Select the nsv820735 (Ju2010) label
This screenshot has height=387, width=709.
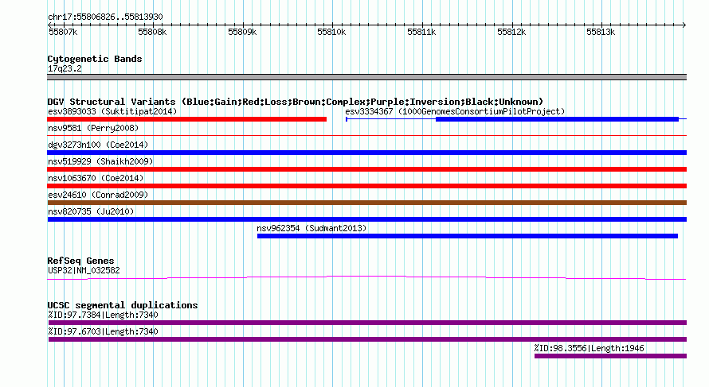coord(91,211)
